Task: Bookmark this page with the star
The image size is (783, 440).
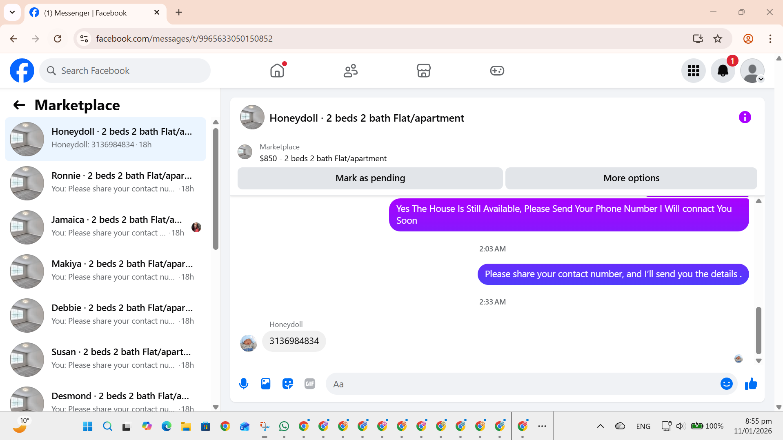Action: pyautogui.click(x=718, y=39)
